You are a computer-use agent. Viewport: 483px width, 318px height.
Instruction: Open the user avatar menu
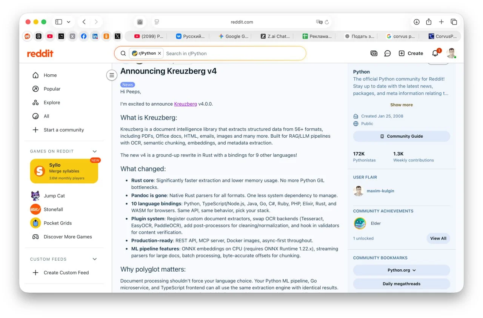coord(451,54)
